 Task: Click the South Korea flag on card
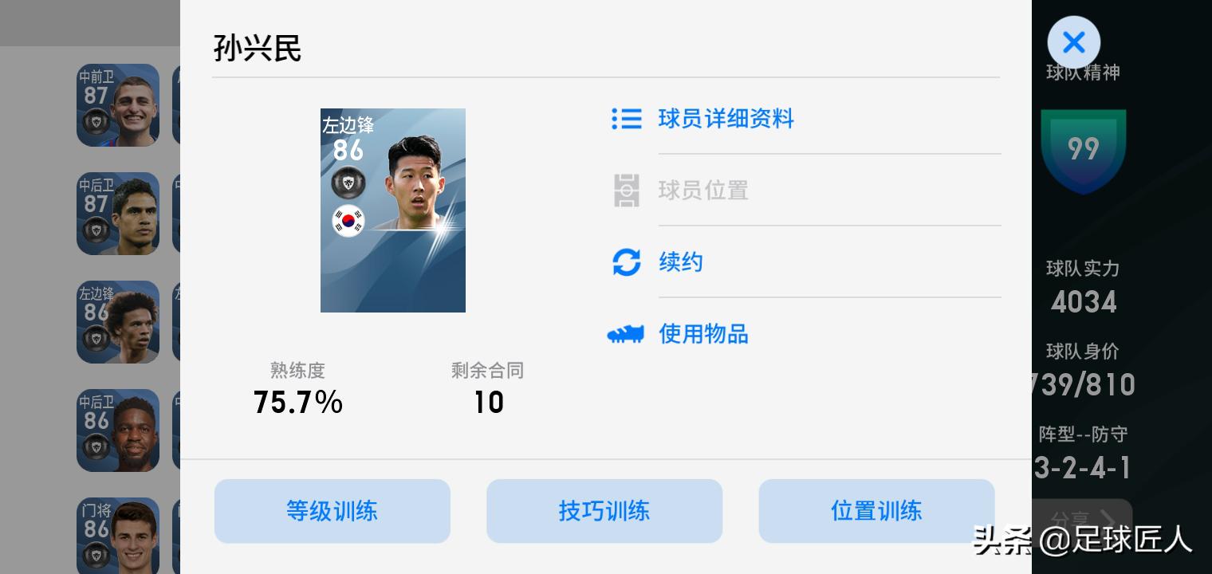(348, 221)
